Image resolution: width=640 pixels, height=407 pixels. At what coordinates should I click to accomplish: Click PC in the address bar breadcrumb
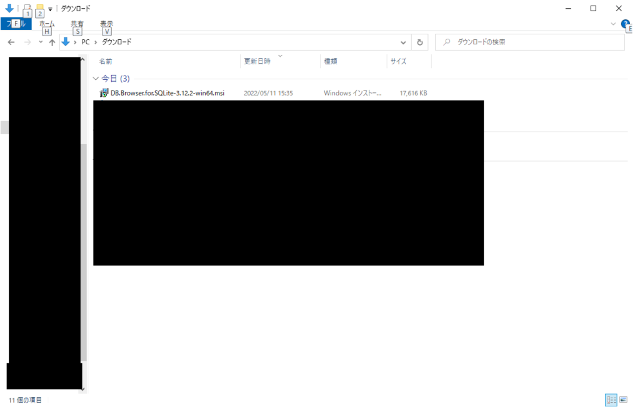tap(85, 42)
